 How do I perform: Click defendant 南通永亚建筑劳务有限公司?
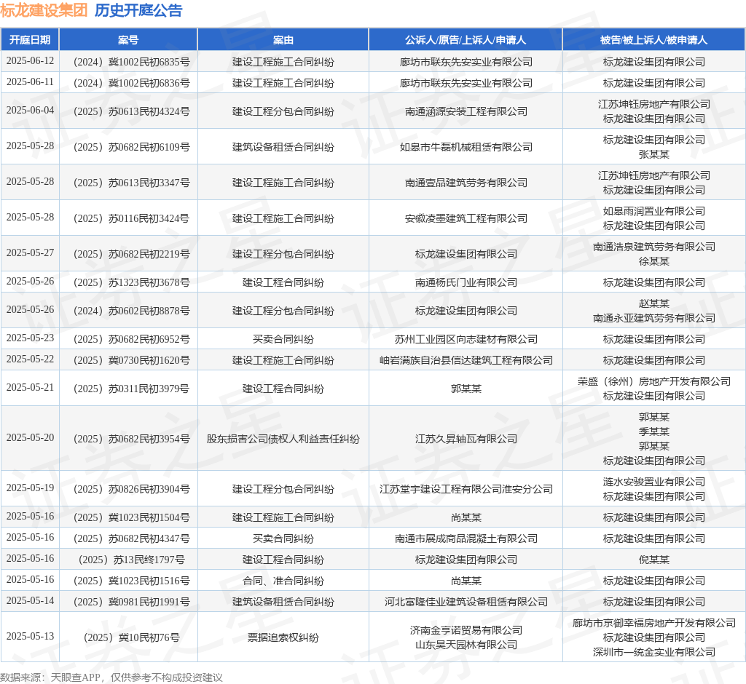653,318
